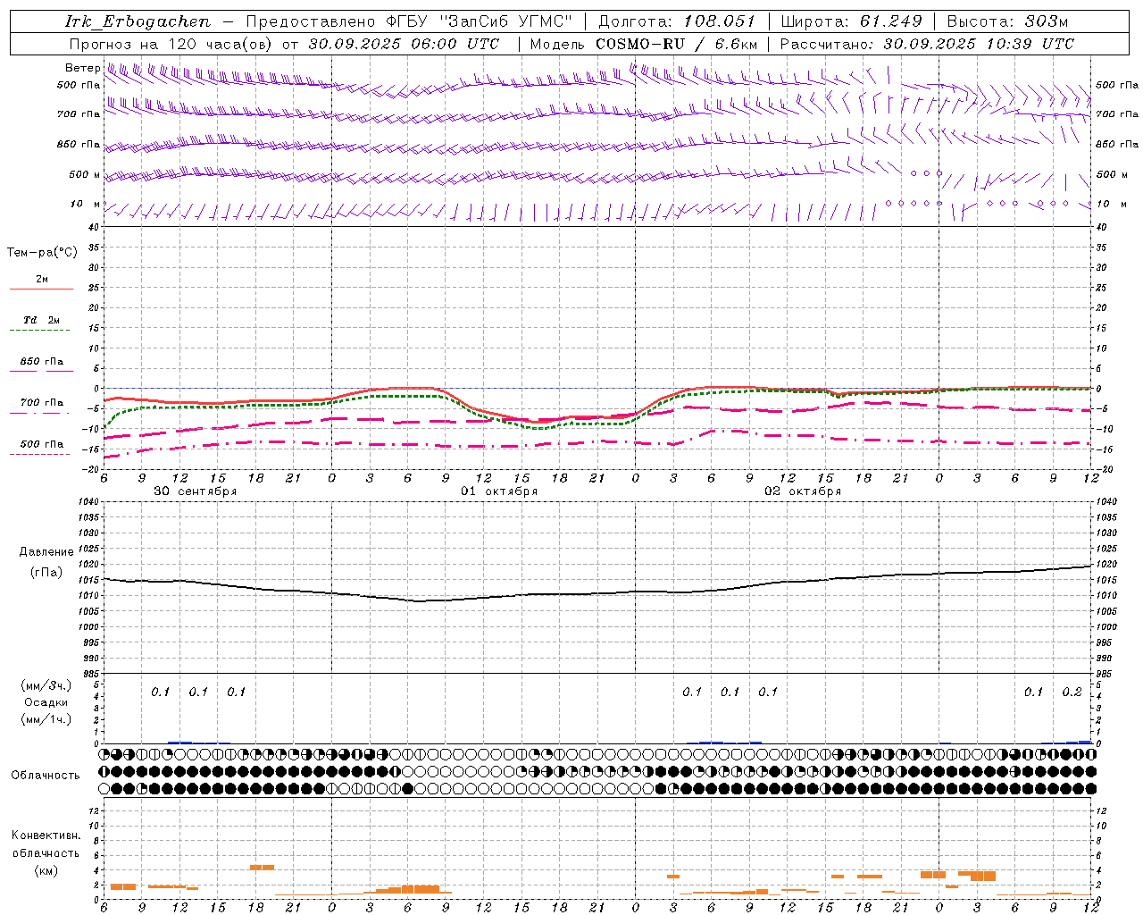
Task: Select the model label COSMO-RU / 6.6км
Action: [677, 44]
